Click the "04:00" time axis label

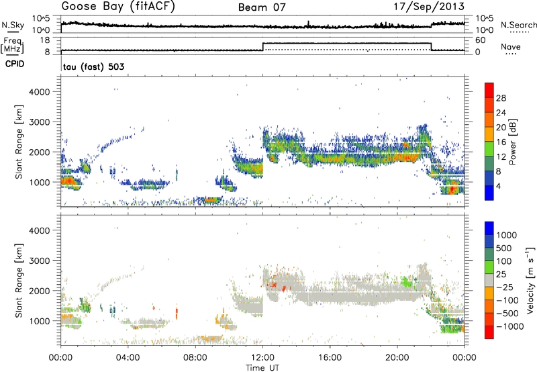[128, 358]
